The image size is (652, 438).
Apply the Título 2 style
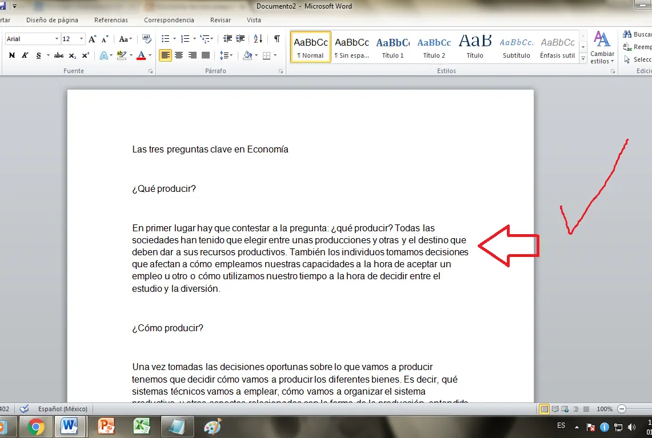point(434,47)
